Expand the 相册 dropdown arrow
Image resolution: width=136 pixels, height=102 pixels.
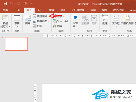tap(45, 26)
